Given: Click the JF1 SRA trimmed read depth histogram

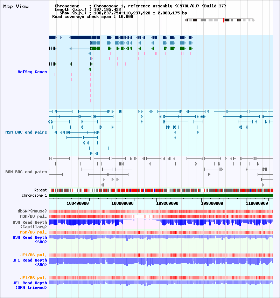Looking at the screenshot, I should click(161, 283).
